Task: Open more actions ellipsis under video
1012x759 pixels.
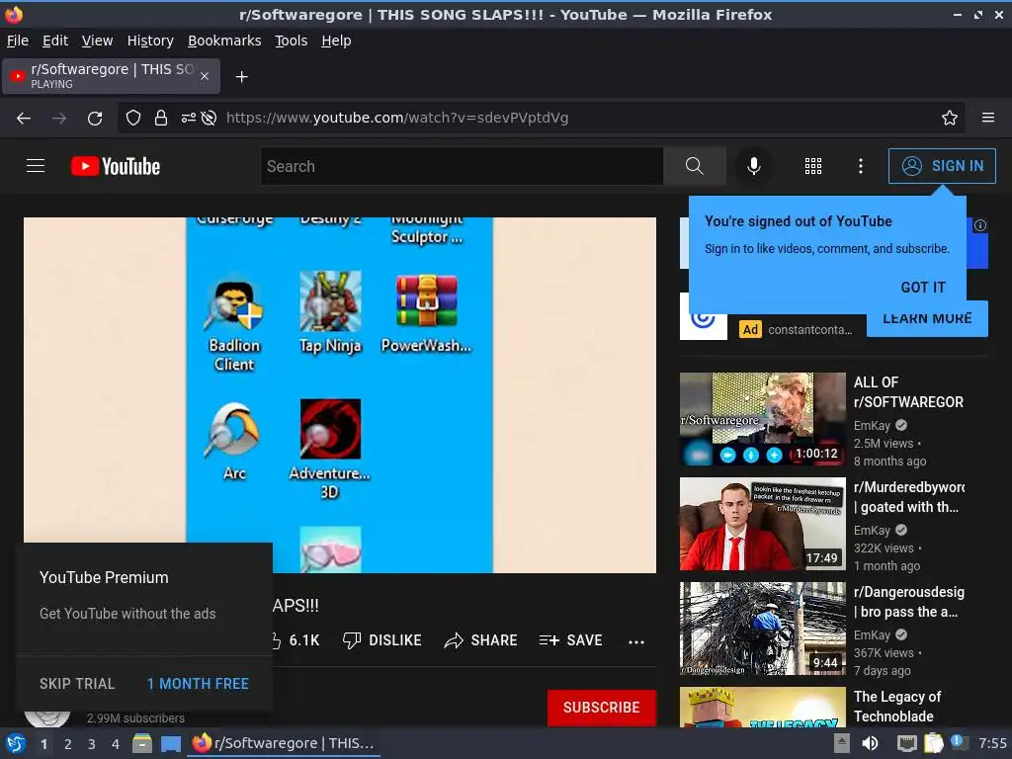Action: 636,641
